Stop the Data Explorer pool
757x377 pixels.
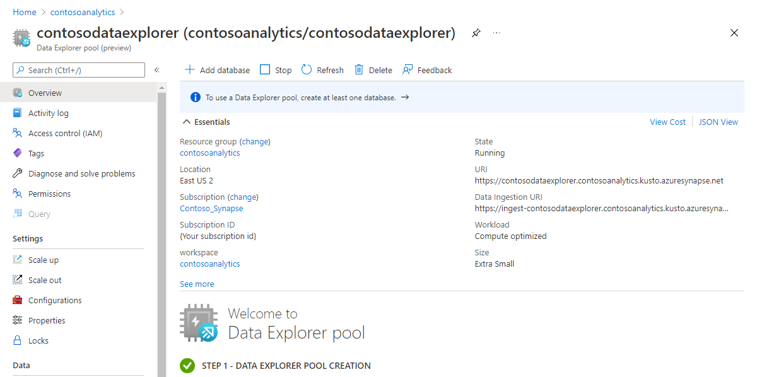click(x=276, y=69)
